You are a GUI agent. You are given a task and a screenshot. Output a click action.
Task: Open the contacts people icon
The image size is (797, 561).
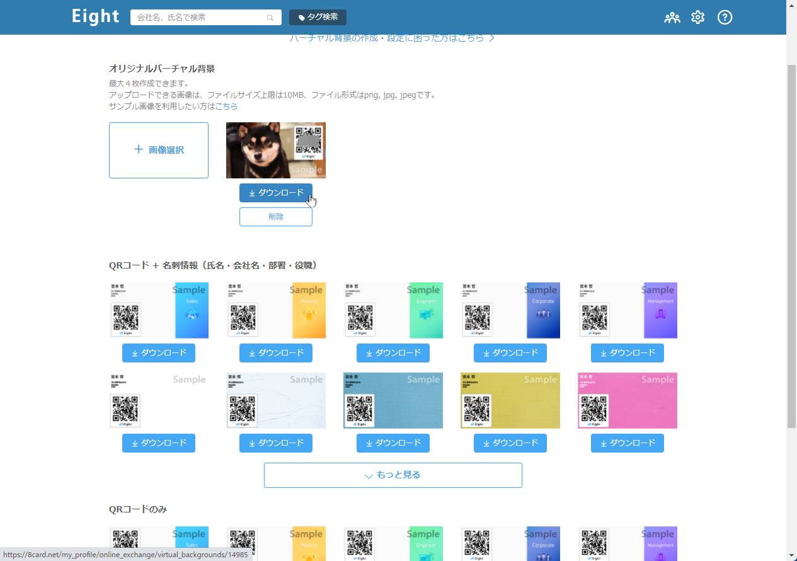coord(672,18)
